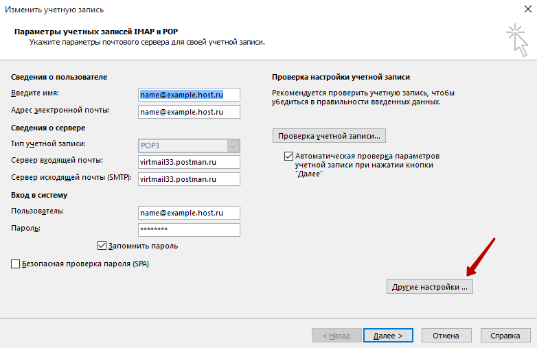Toggle the Запомнить пароль checkbox
The image size is (537, 348).
tap(102, 246)
